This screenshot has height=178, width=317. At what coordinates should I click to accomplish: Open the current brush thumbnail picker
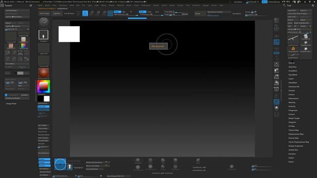click(44, 22)
